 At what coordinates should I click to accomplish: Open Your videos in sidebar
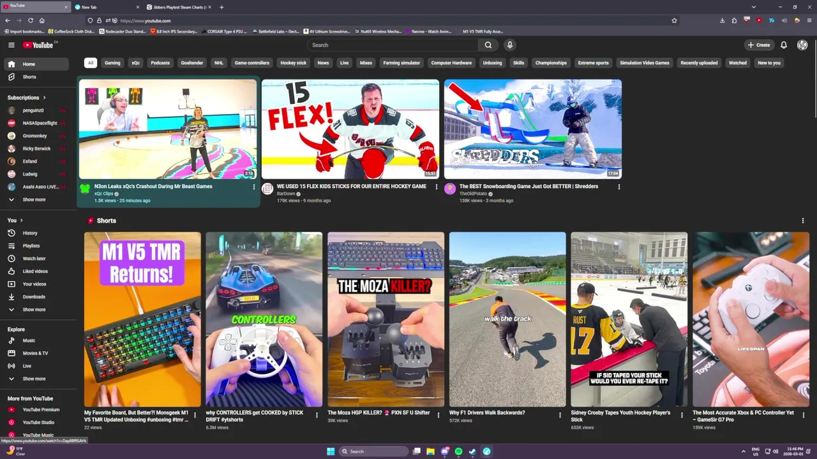click(x=35, y=284)
